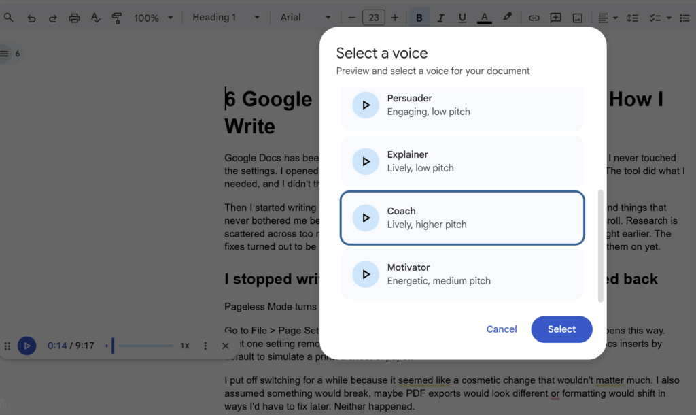Click the insert link icon
Screen dimensions: 696x415
click(x=534, y=18)
